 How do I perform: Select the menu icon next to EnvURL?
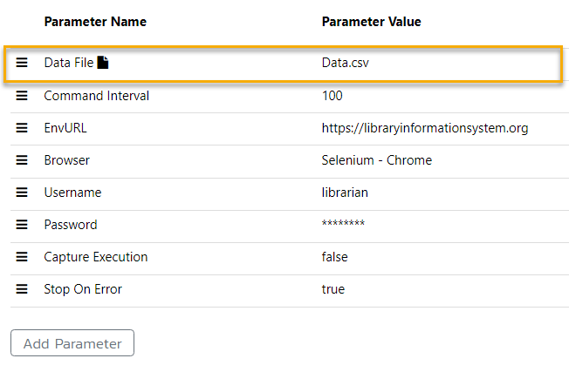pos(22,128)
